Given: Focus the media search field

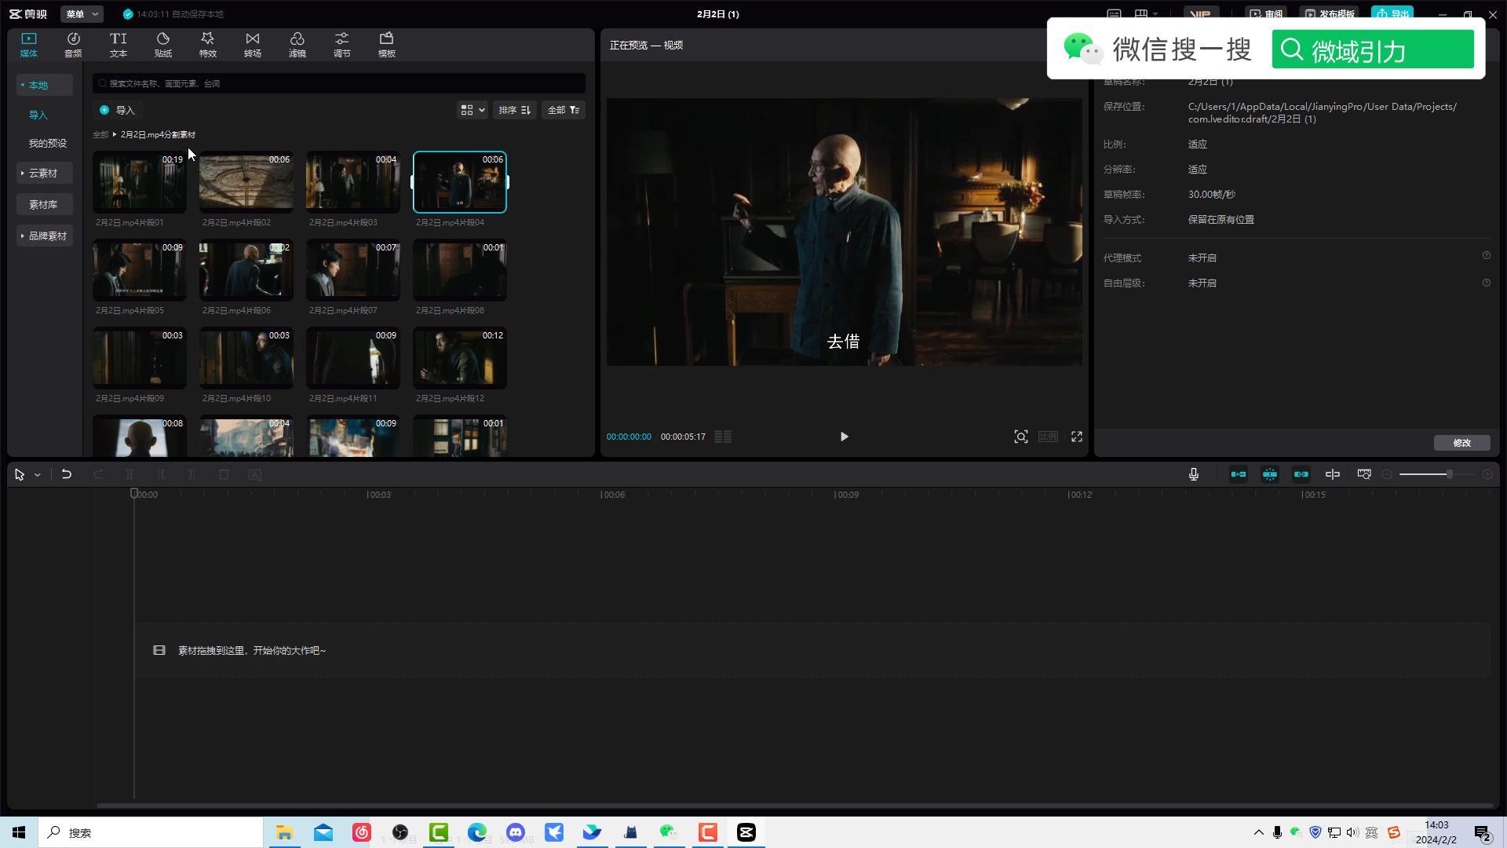Looking at the screenshot, I should [x=339, y=83].
